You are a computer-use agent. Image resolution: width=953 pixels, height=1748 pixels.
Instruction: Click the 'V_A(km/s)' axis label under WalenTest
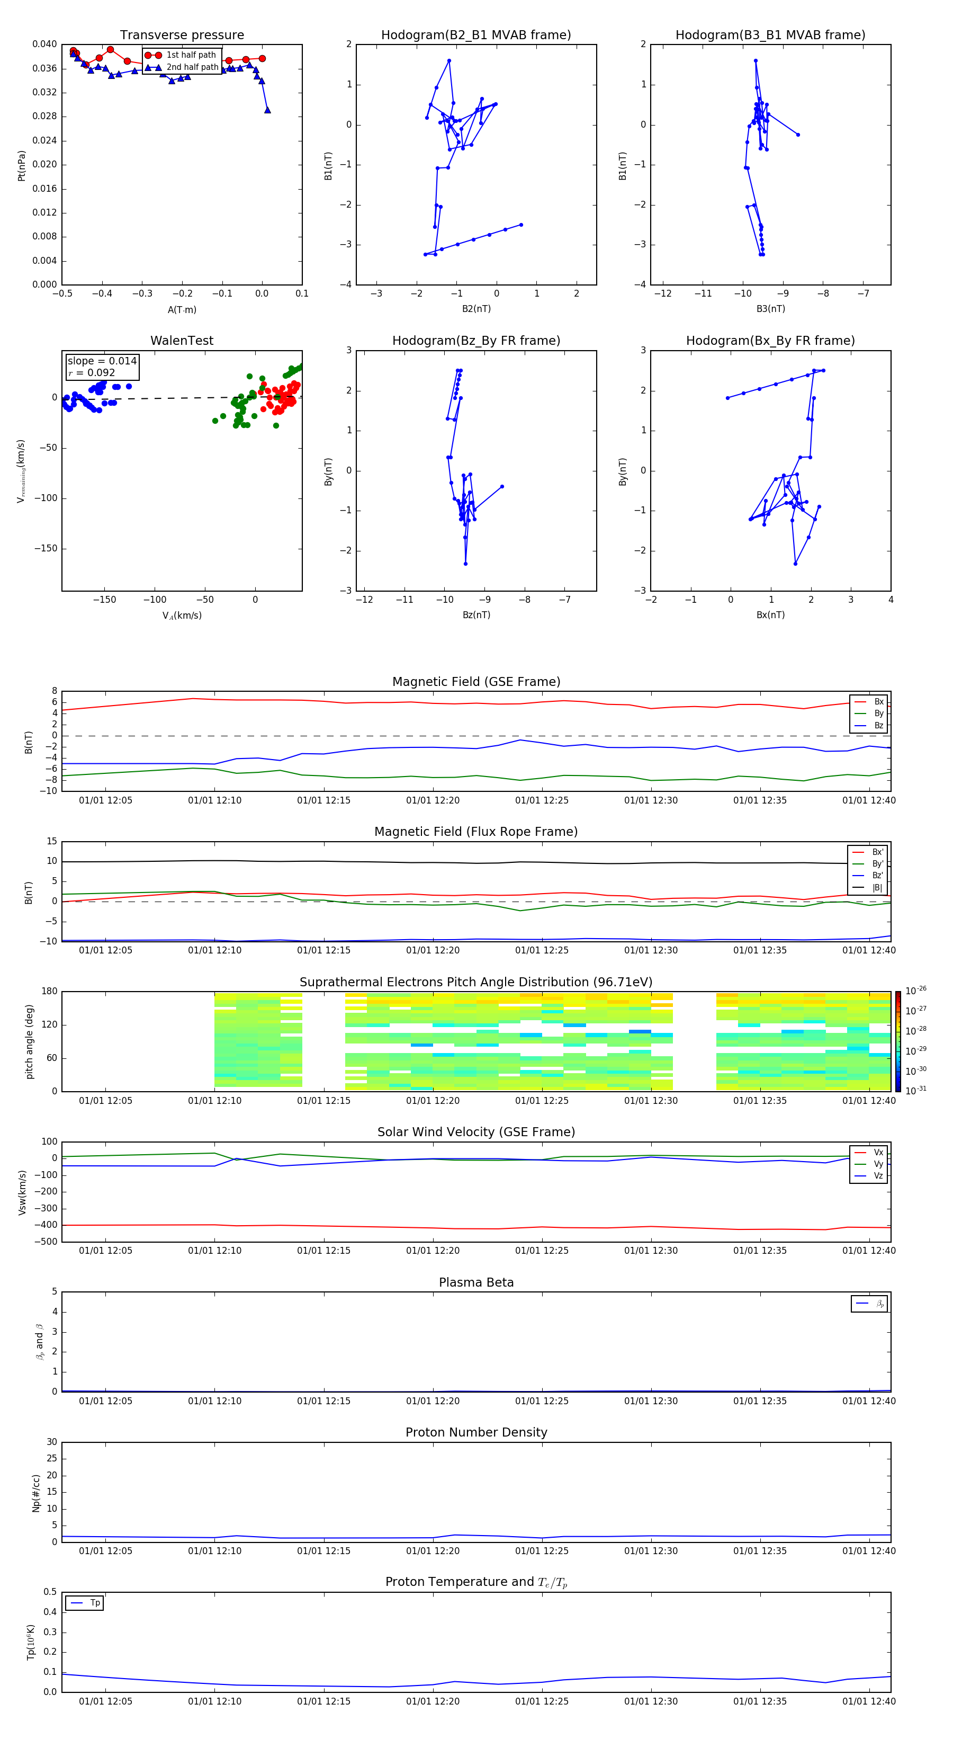pos(182,616)
